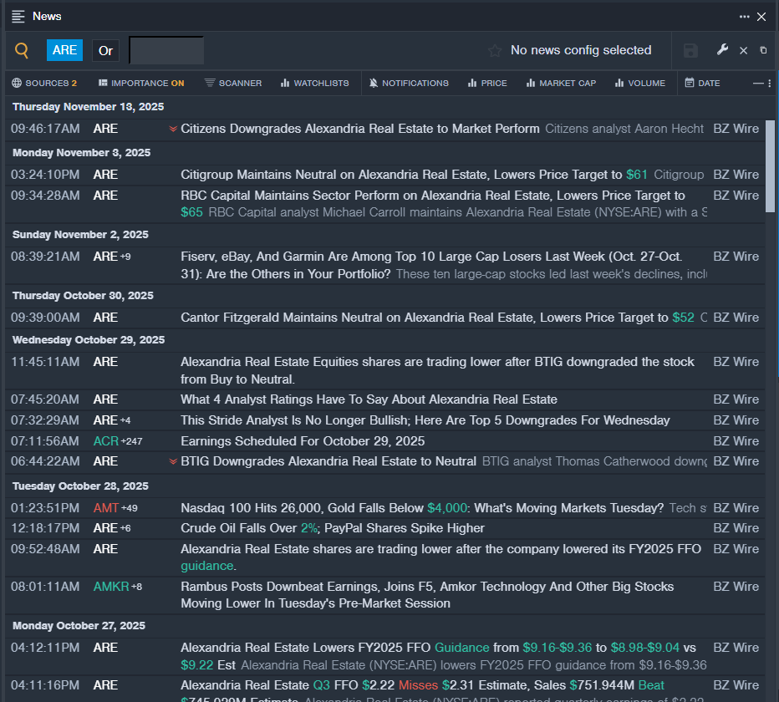The height and width of the screenshot is (702, 779).
Task: Click the copy config icon in the toolbar
Action: coord(763,50)
